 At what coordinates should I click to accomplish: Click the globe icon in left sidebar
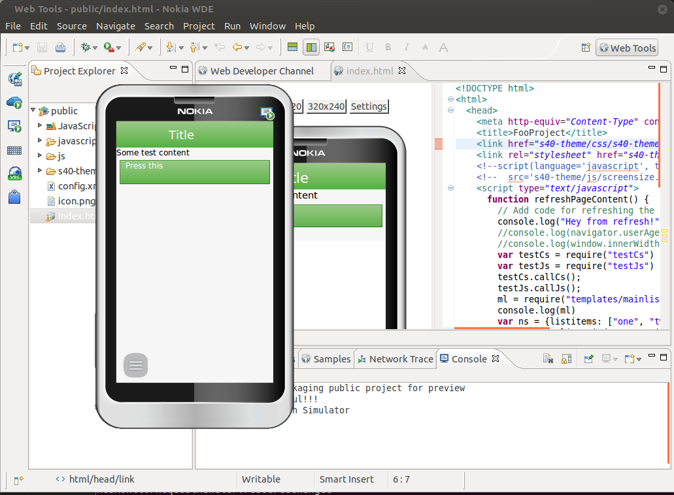pyautogui.click(x=14, y=78)
